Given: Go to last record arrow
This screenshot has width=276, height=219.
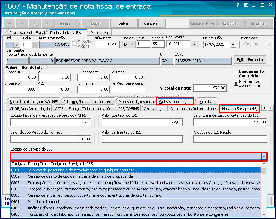Looking at the screenshot, I should coord(47,23).
